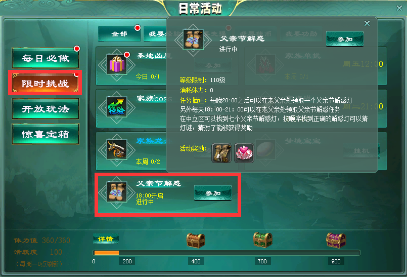Open the bronze treasure chest at 400

(x=196, y=241)
